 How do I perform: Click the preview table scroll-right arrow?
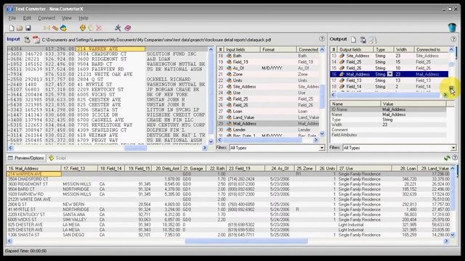click(446, 241)
